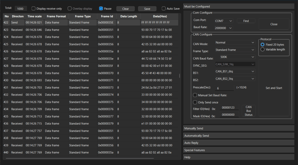Viewport: 298px width, 165px height.
Task: Select Variable length protocol option
Action: click(x=262, y=49)
